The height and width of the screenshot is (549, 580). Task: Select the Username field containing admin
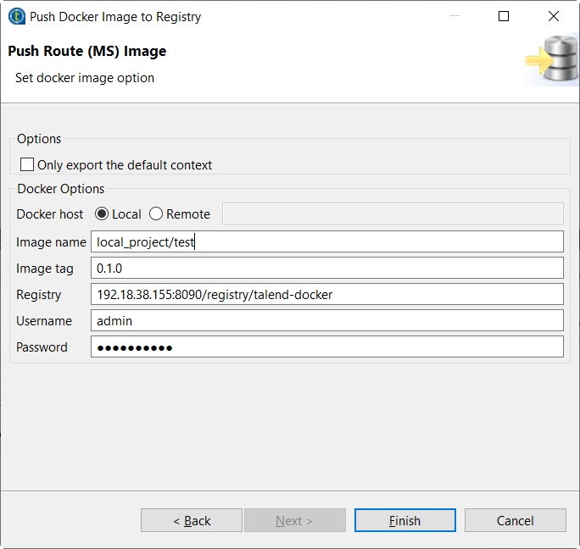(326, 321)
